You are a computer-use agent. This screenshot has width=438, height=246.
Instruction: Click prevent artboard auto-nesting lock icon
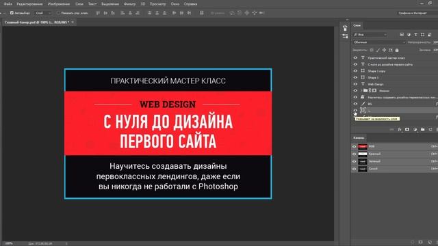point(391,50)
